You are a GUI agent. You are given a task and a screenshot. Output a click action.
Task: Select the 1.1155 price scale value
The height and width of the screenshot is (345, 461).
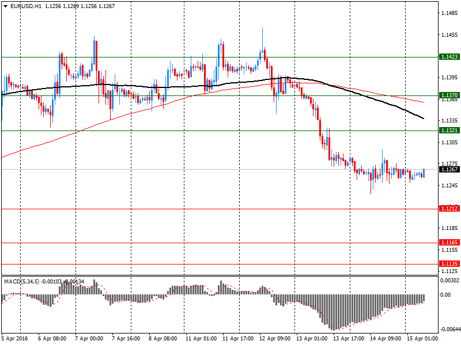coord(449,250)
